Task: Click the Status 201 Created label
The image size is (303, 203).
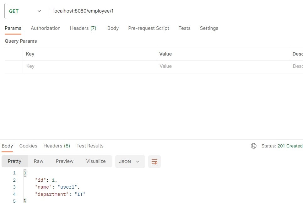Action: (x=282, y=146)
